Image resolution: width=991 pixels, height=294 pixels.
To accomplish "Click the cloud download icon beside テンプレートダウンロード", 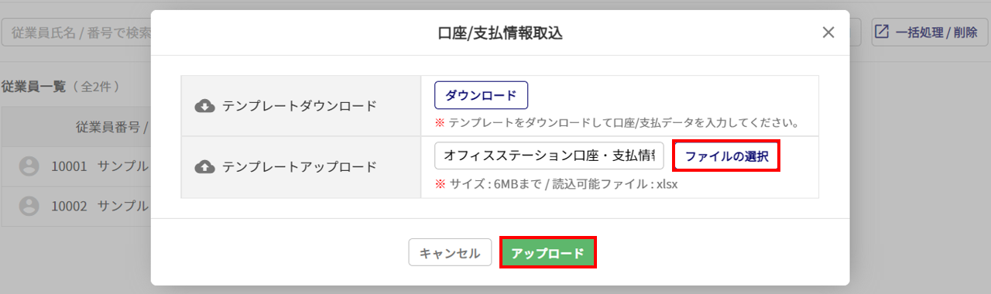I will click(x=204, y=106).
